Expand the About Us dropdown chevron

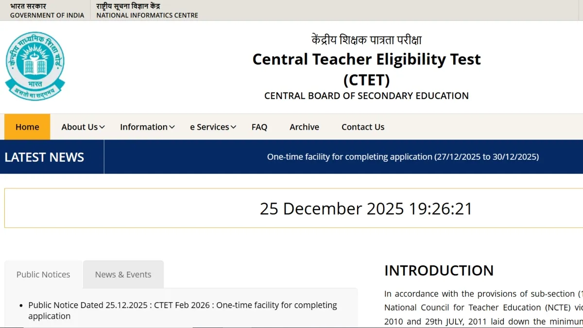102,127
